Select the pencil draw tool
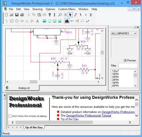The height and width of the screenshot is (137, 142). pos(76,15)
